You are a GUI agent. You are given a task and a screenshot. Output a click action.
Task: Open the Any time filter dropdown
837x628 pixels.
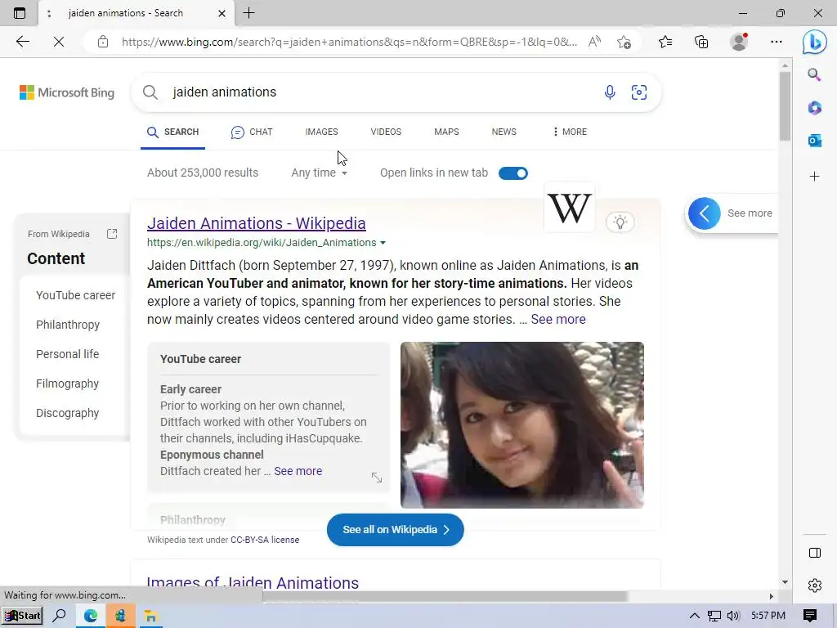[x=320, y=173]
